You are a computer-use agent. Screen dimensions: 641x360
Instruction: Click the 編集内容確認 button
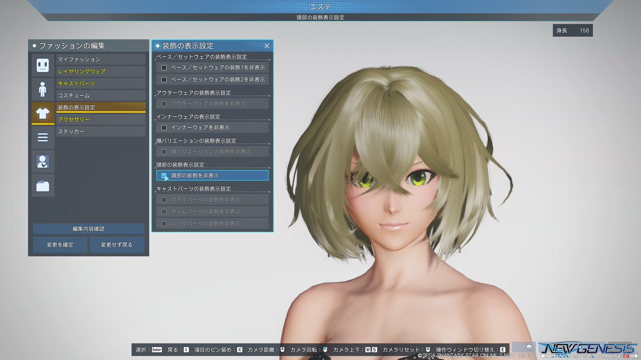89,228
